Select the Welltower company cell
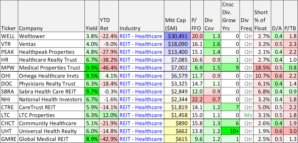This screenshot has height=143, width=298. 51,36
